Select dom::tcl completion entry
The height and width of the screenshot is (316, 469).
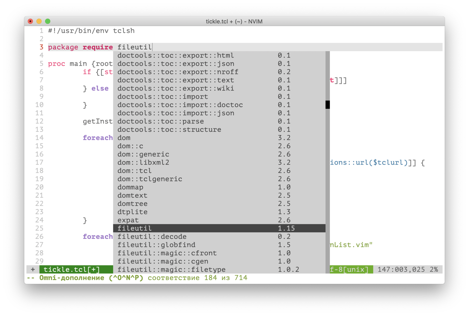219,171
